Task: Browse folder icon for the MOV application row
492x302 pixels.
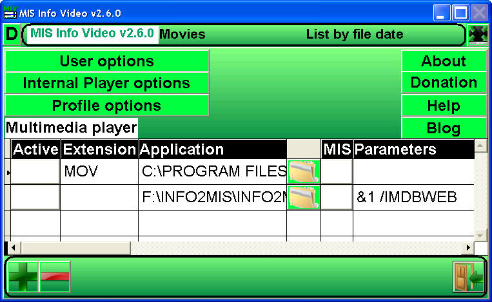Action: tap(304, 172)
